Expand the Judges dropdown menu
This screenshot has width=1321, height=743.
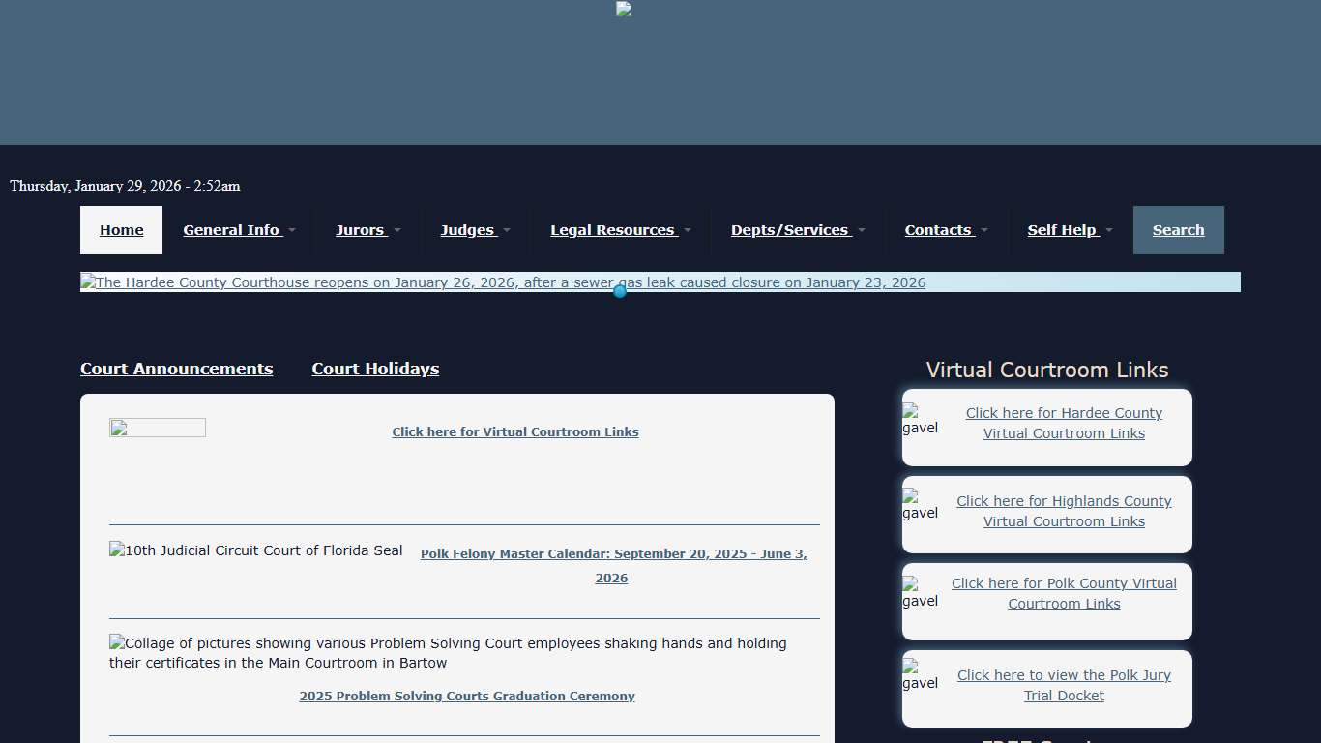[468, 230]
